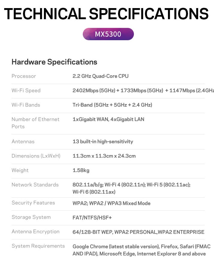Select the 1xGigabit WAN, 4xGigabit LAN text
This screenshot has width=214, height=258.
point(108,119)
